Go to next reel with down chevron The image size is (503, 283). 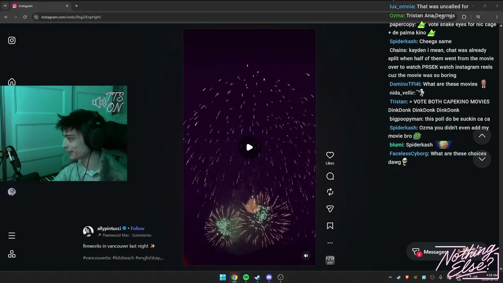[482, 159]
